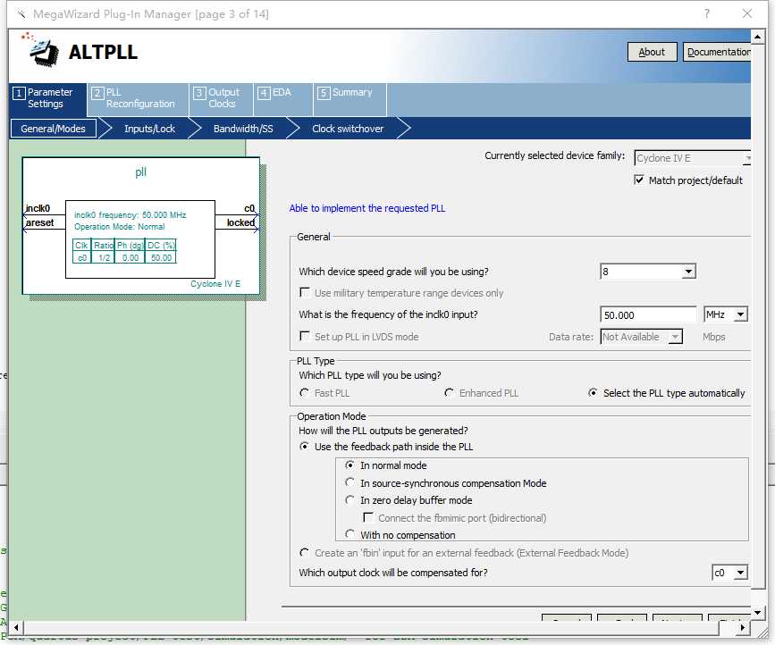Open the Data rate Not Available dropdown
Image resolution: width=775 pixels, height=645 pixels.
point(642,337)
